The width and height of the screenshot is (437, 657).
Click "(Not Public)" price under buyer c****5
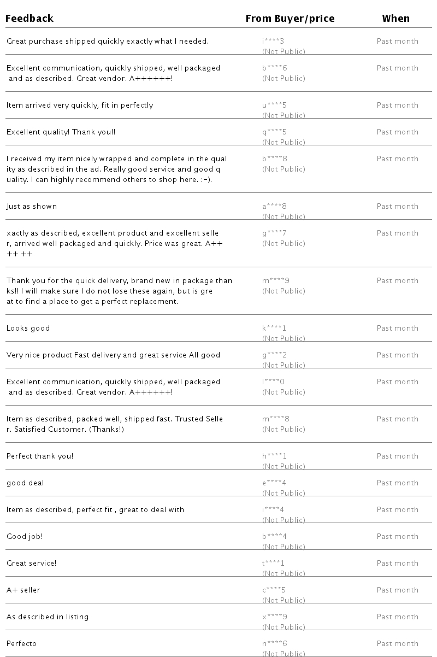click(284, 600)
